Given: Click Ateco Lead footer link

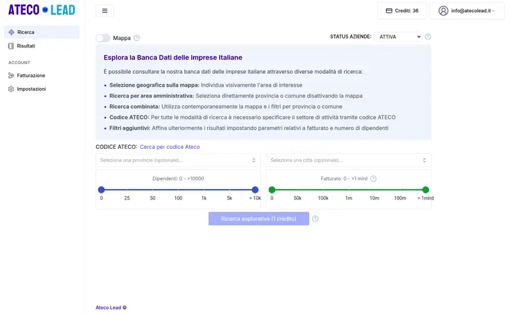Looking at the screenshot, I should (108, 307).
